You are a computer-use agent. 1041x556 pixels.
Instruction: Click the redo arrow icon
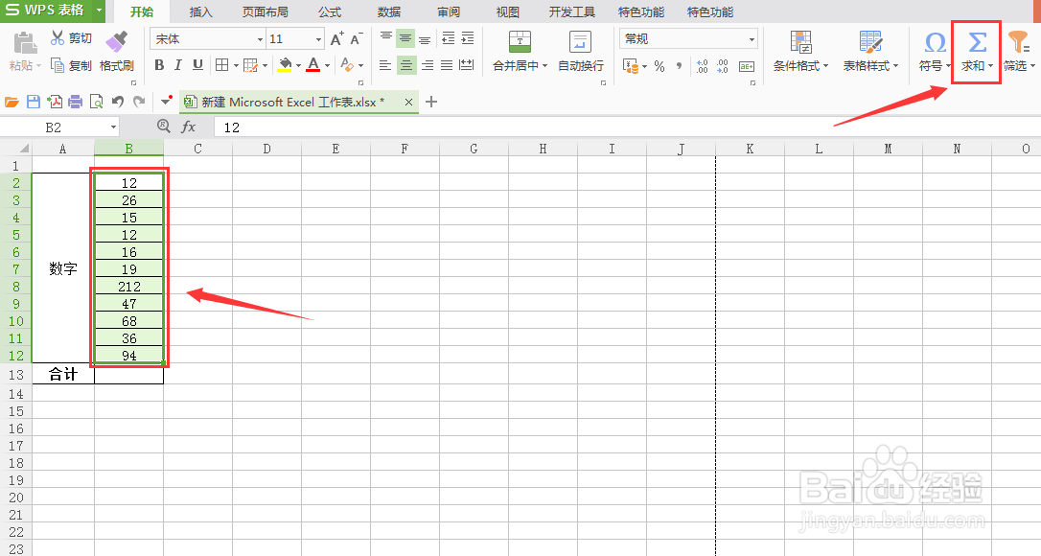coord(139,102)
